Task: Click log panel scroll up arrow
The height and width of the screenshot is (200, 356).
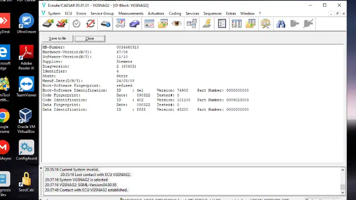Action: coord(343,170)
